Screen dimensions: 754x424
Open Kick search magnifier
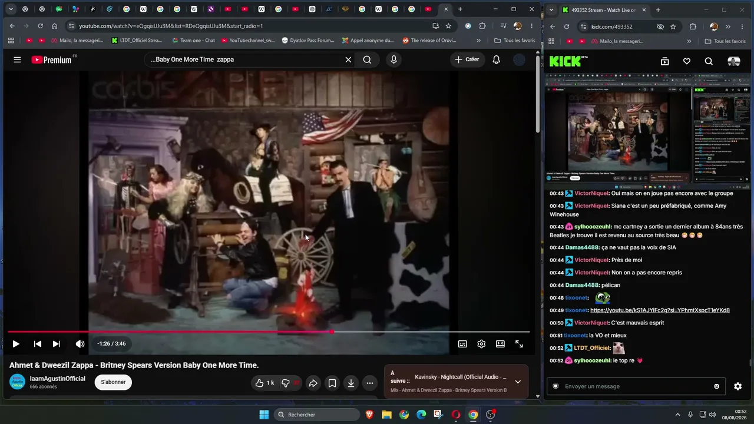(x=709, y=61)
